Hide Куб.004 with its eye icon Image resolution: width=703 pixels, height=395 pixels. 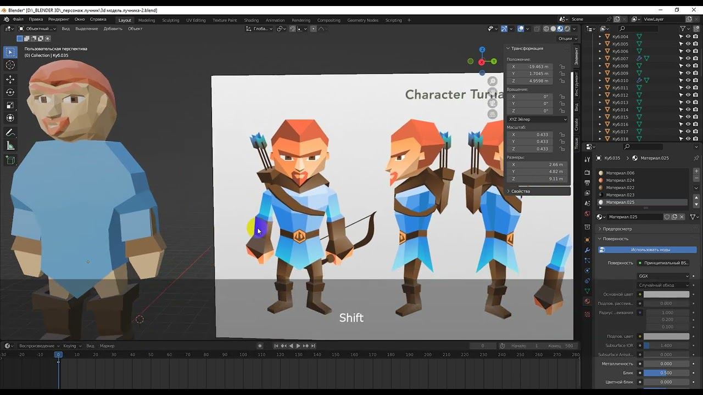[x=688, y=37]
